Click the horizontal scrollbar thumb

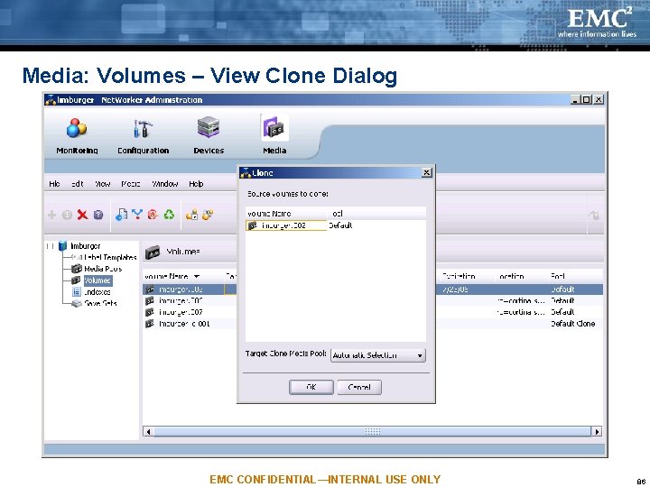372,431
